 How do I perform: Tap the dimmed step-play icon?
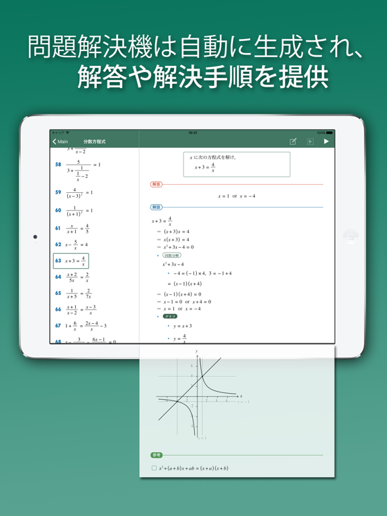point(310,142)
